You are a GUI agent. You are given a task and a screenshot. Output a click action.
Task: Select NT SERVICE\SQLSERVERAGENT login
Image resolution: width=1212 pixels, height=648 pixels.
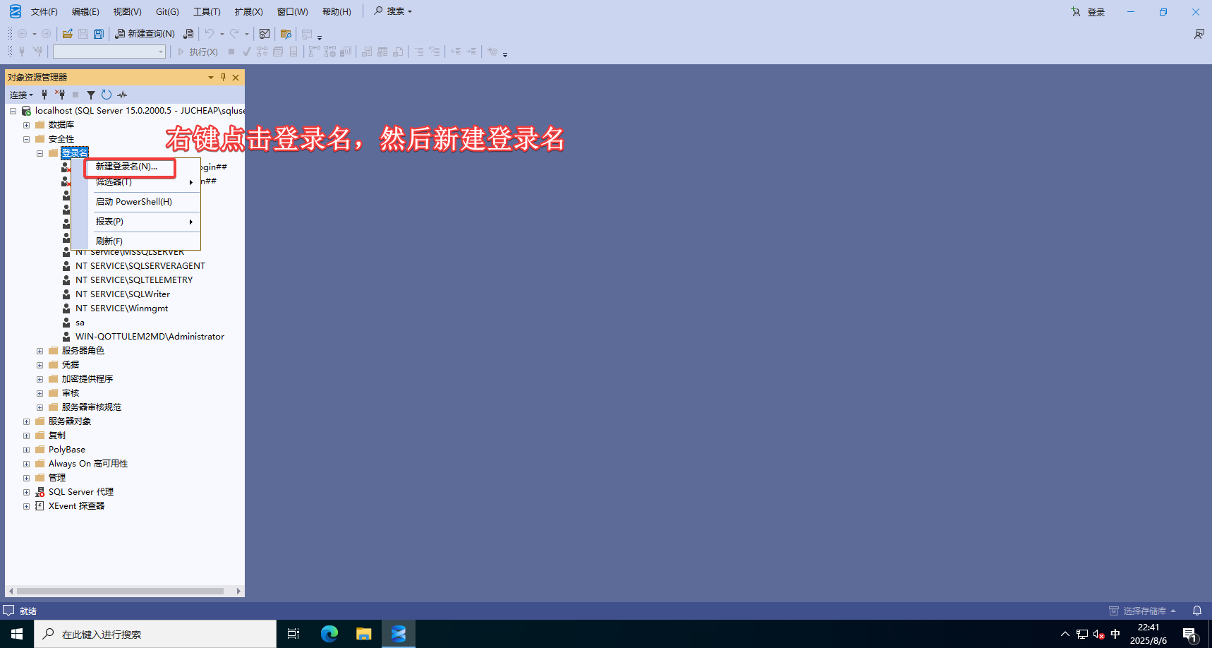[140, 266]
